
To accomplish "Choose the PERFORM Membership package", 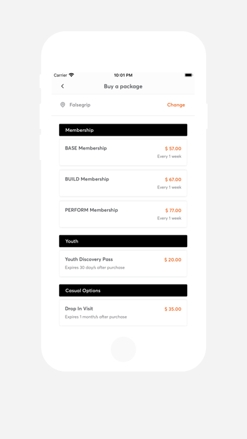I will (123, 214).
